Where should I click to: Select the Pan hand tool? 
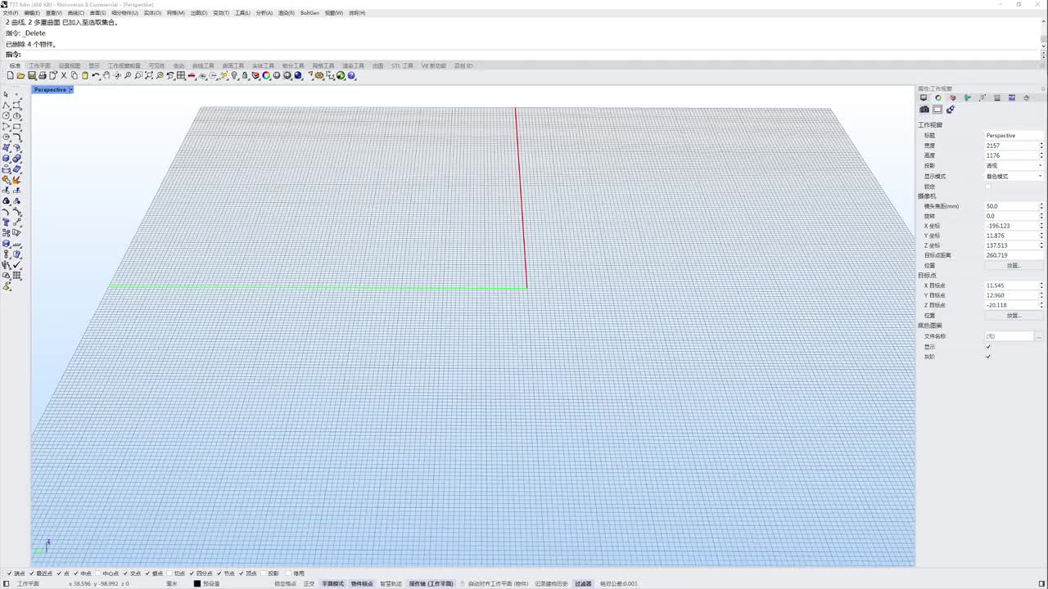(106, 75)
